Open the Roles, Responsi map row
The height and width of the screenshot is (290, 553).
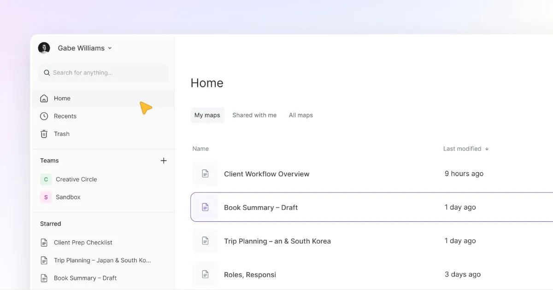coord(250,274)
